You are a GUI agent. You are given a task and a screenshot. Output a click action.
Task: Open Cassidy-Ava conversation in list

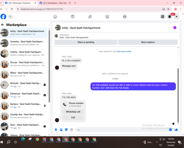tap(24, 116)
